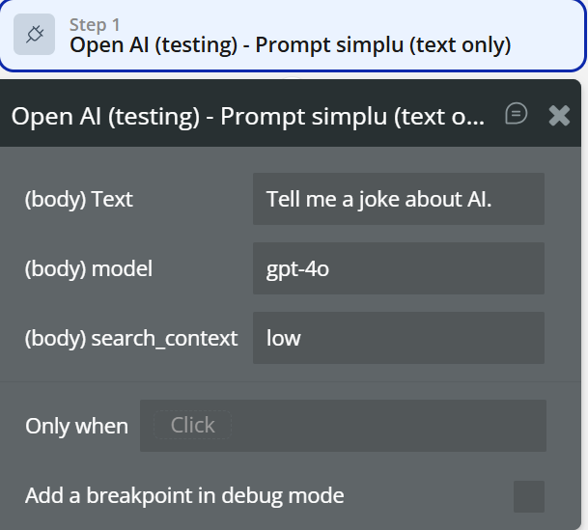Click 'Add a breakpoint in debug mode' label
The width and height of the screenshot is (588, 530).
pos(183,496)
